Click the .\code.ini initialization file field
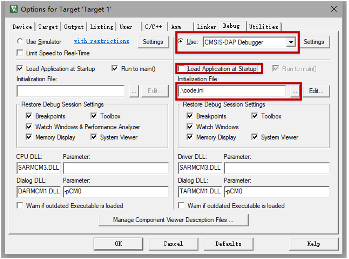 click(x=232, y=91)
